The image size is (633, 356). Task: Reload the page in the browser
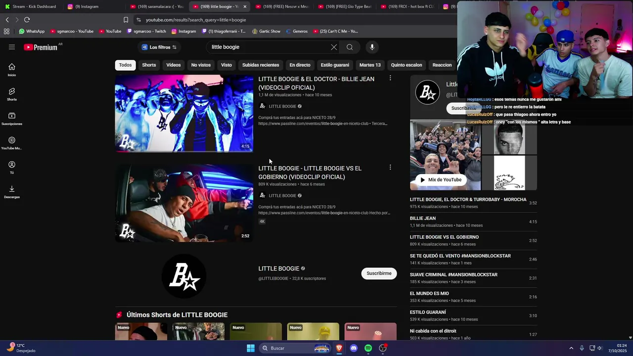27,20
